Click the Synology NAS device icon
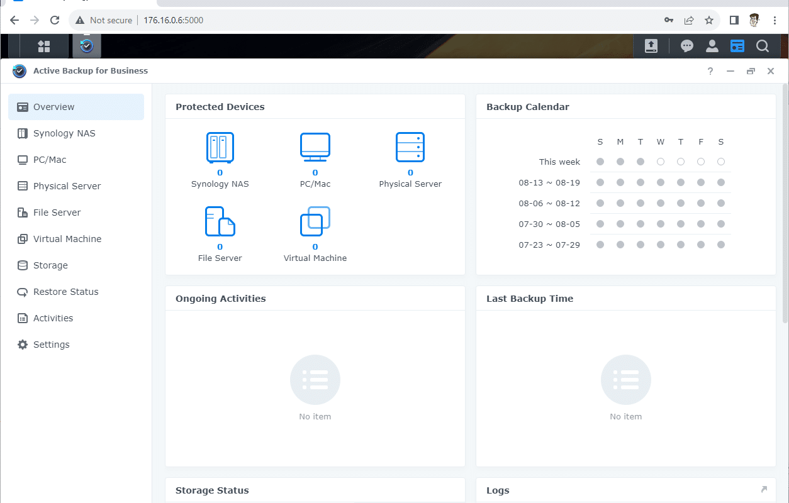Image resolution: width=789 pixels, height=503 pixels. [x=220, y=147]
